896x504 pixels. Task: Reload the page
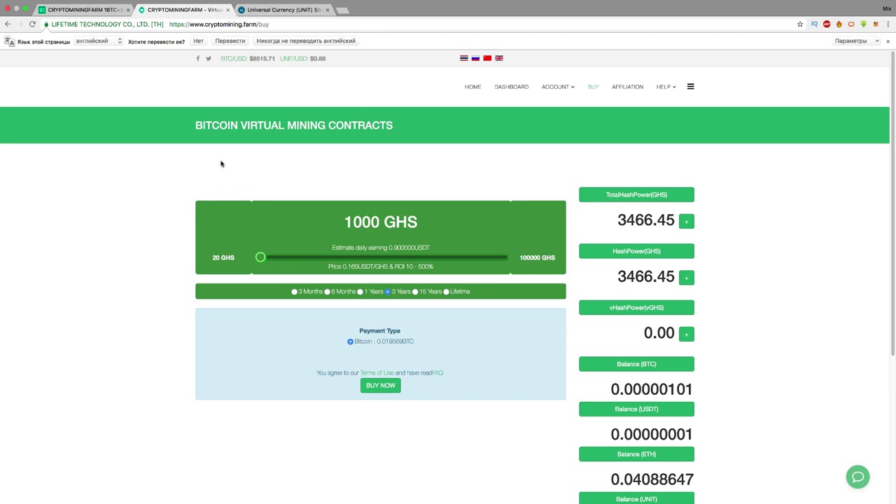pos(32,24)
